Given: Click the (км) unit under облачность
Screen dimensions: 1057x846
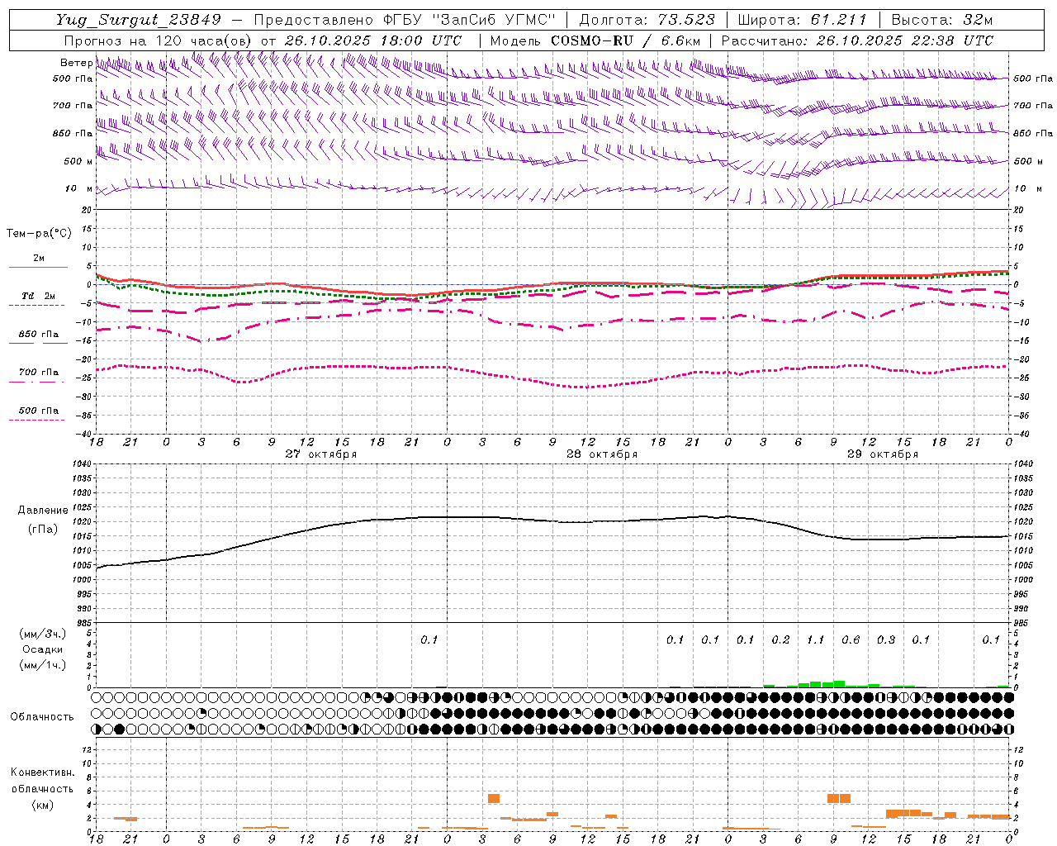Looking at the screenshot, I should click(43, 806).
